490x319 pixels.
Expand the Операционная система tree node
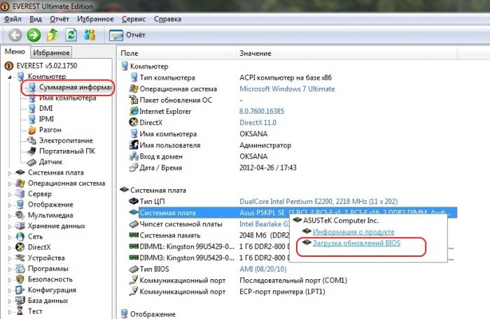[x=9, y=184]
